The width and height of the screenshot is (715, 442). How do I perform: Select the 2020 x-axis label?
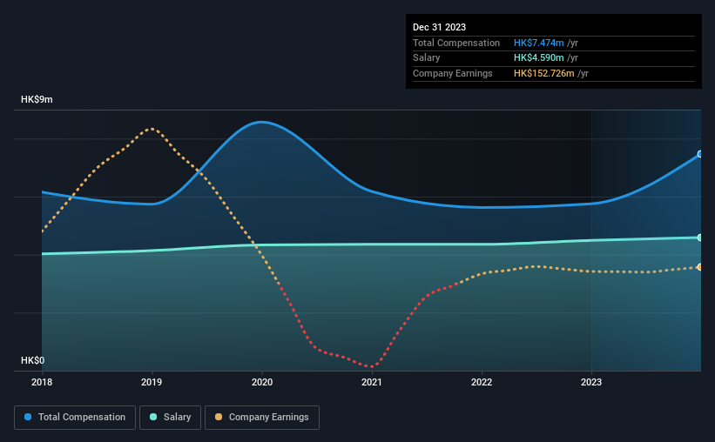[x=262, y=382]
